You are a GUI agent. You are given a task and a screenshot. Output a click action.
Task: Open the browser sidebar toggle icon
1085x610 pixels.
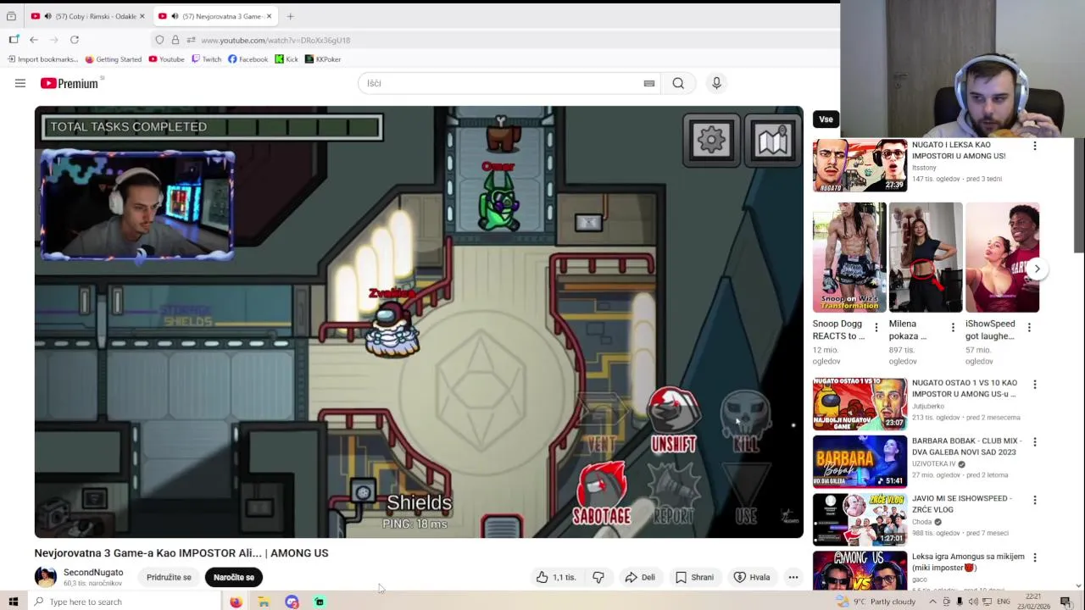(x=14, y=40)
